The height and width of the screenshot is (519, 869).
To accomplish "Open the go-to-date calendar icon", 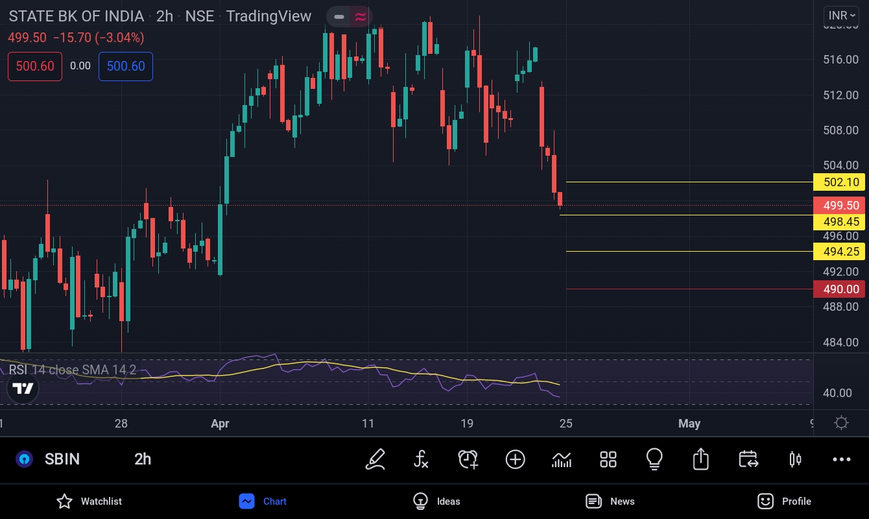I will tap(748, 459).
